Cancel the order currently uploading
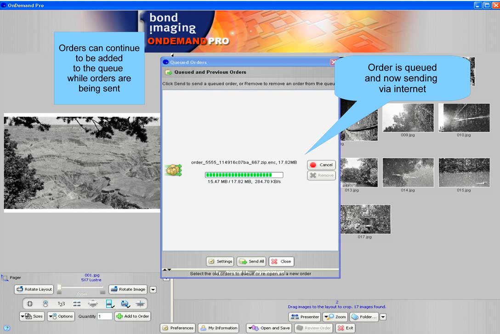This screenshot has height=334, width=500. coord(321,165)
